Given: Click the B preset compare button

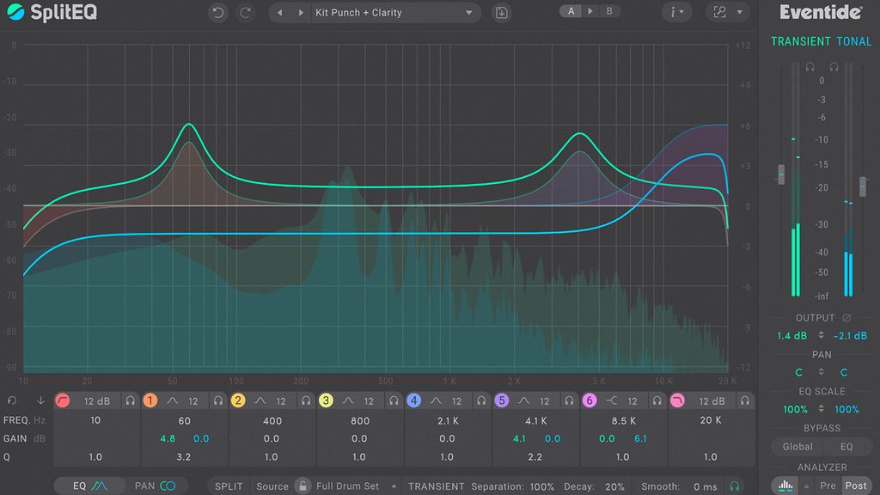Looking at the screenshot, I should (x=608, y=11).
